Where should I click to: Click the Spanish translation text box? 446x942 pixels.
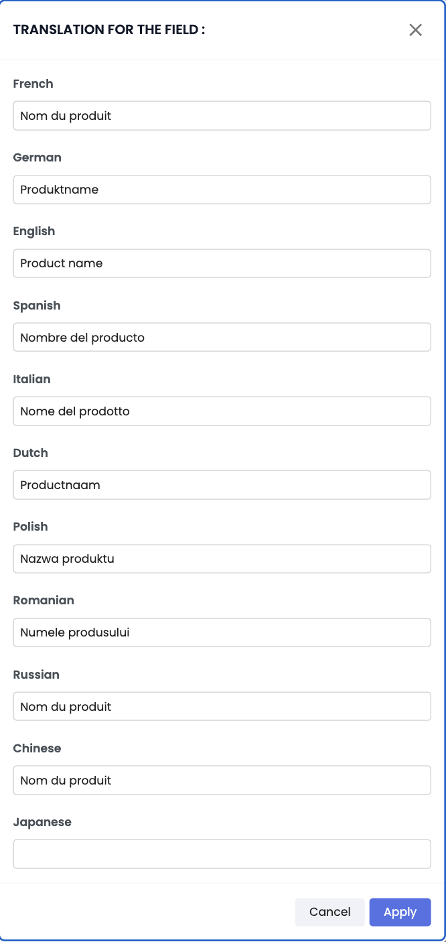coord(222,337)
